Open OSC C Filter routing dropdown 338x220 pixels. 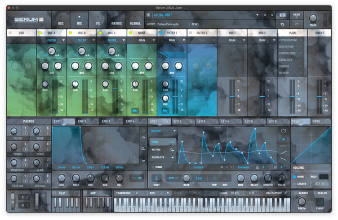pyautogui.click(x=112, y=40)
